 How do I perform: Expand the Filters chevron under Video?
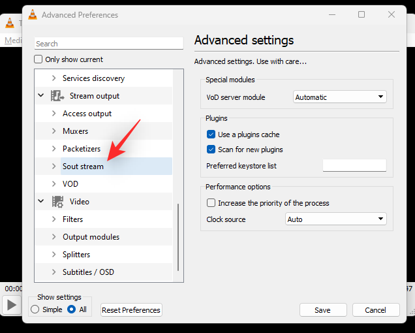[x=54, y=219]
